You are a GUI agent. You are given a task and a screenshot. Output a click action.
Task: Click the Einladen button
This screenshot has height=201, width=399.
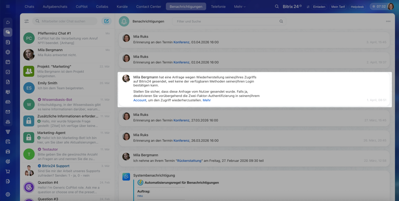[x=319, y=7]
